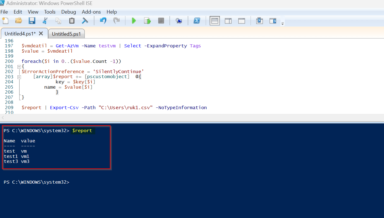The height and width of the screenshot is (218, 384).
Task: Toggle Show Script Pane Top layout
Action: tap(215, 20)
